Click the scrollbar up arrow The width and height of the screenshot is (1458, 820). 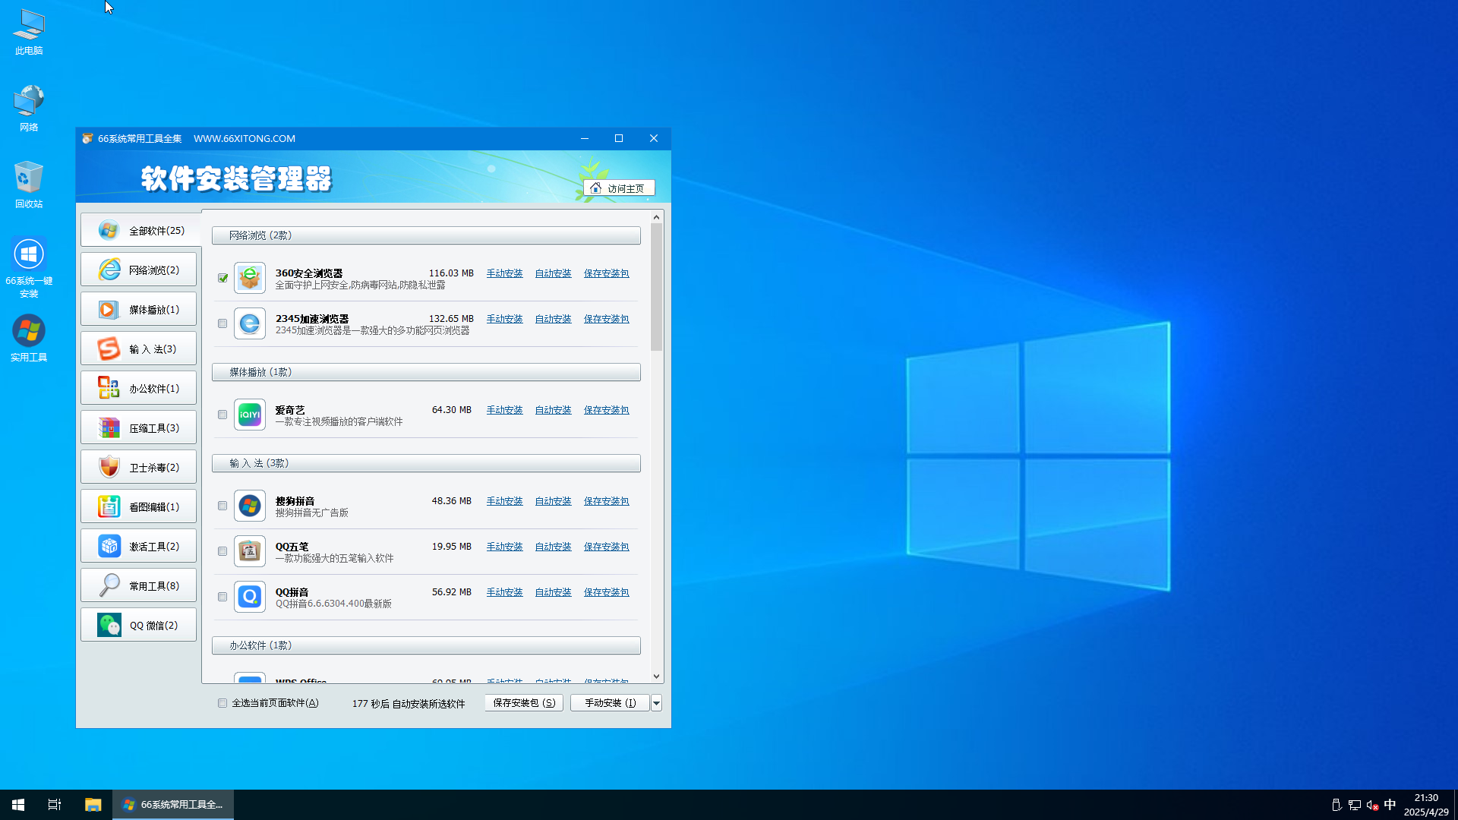pyautogui.click(x=656, y=218)
